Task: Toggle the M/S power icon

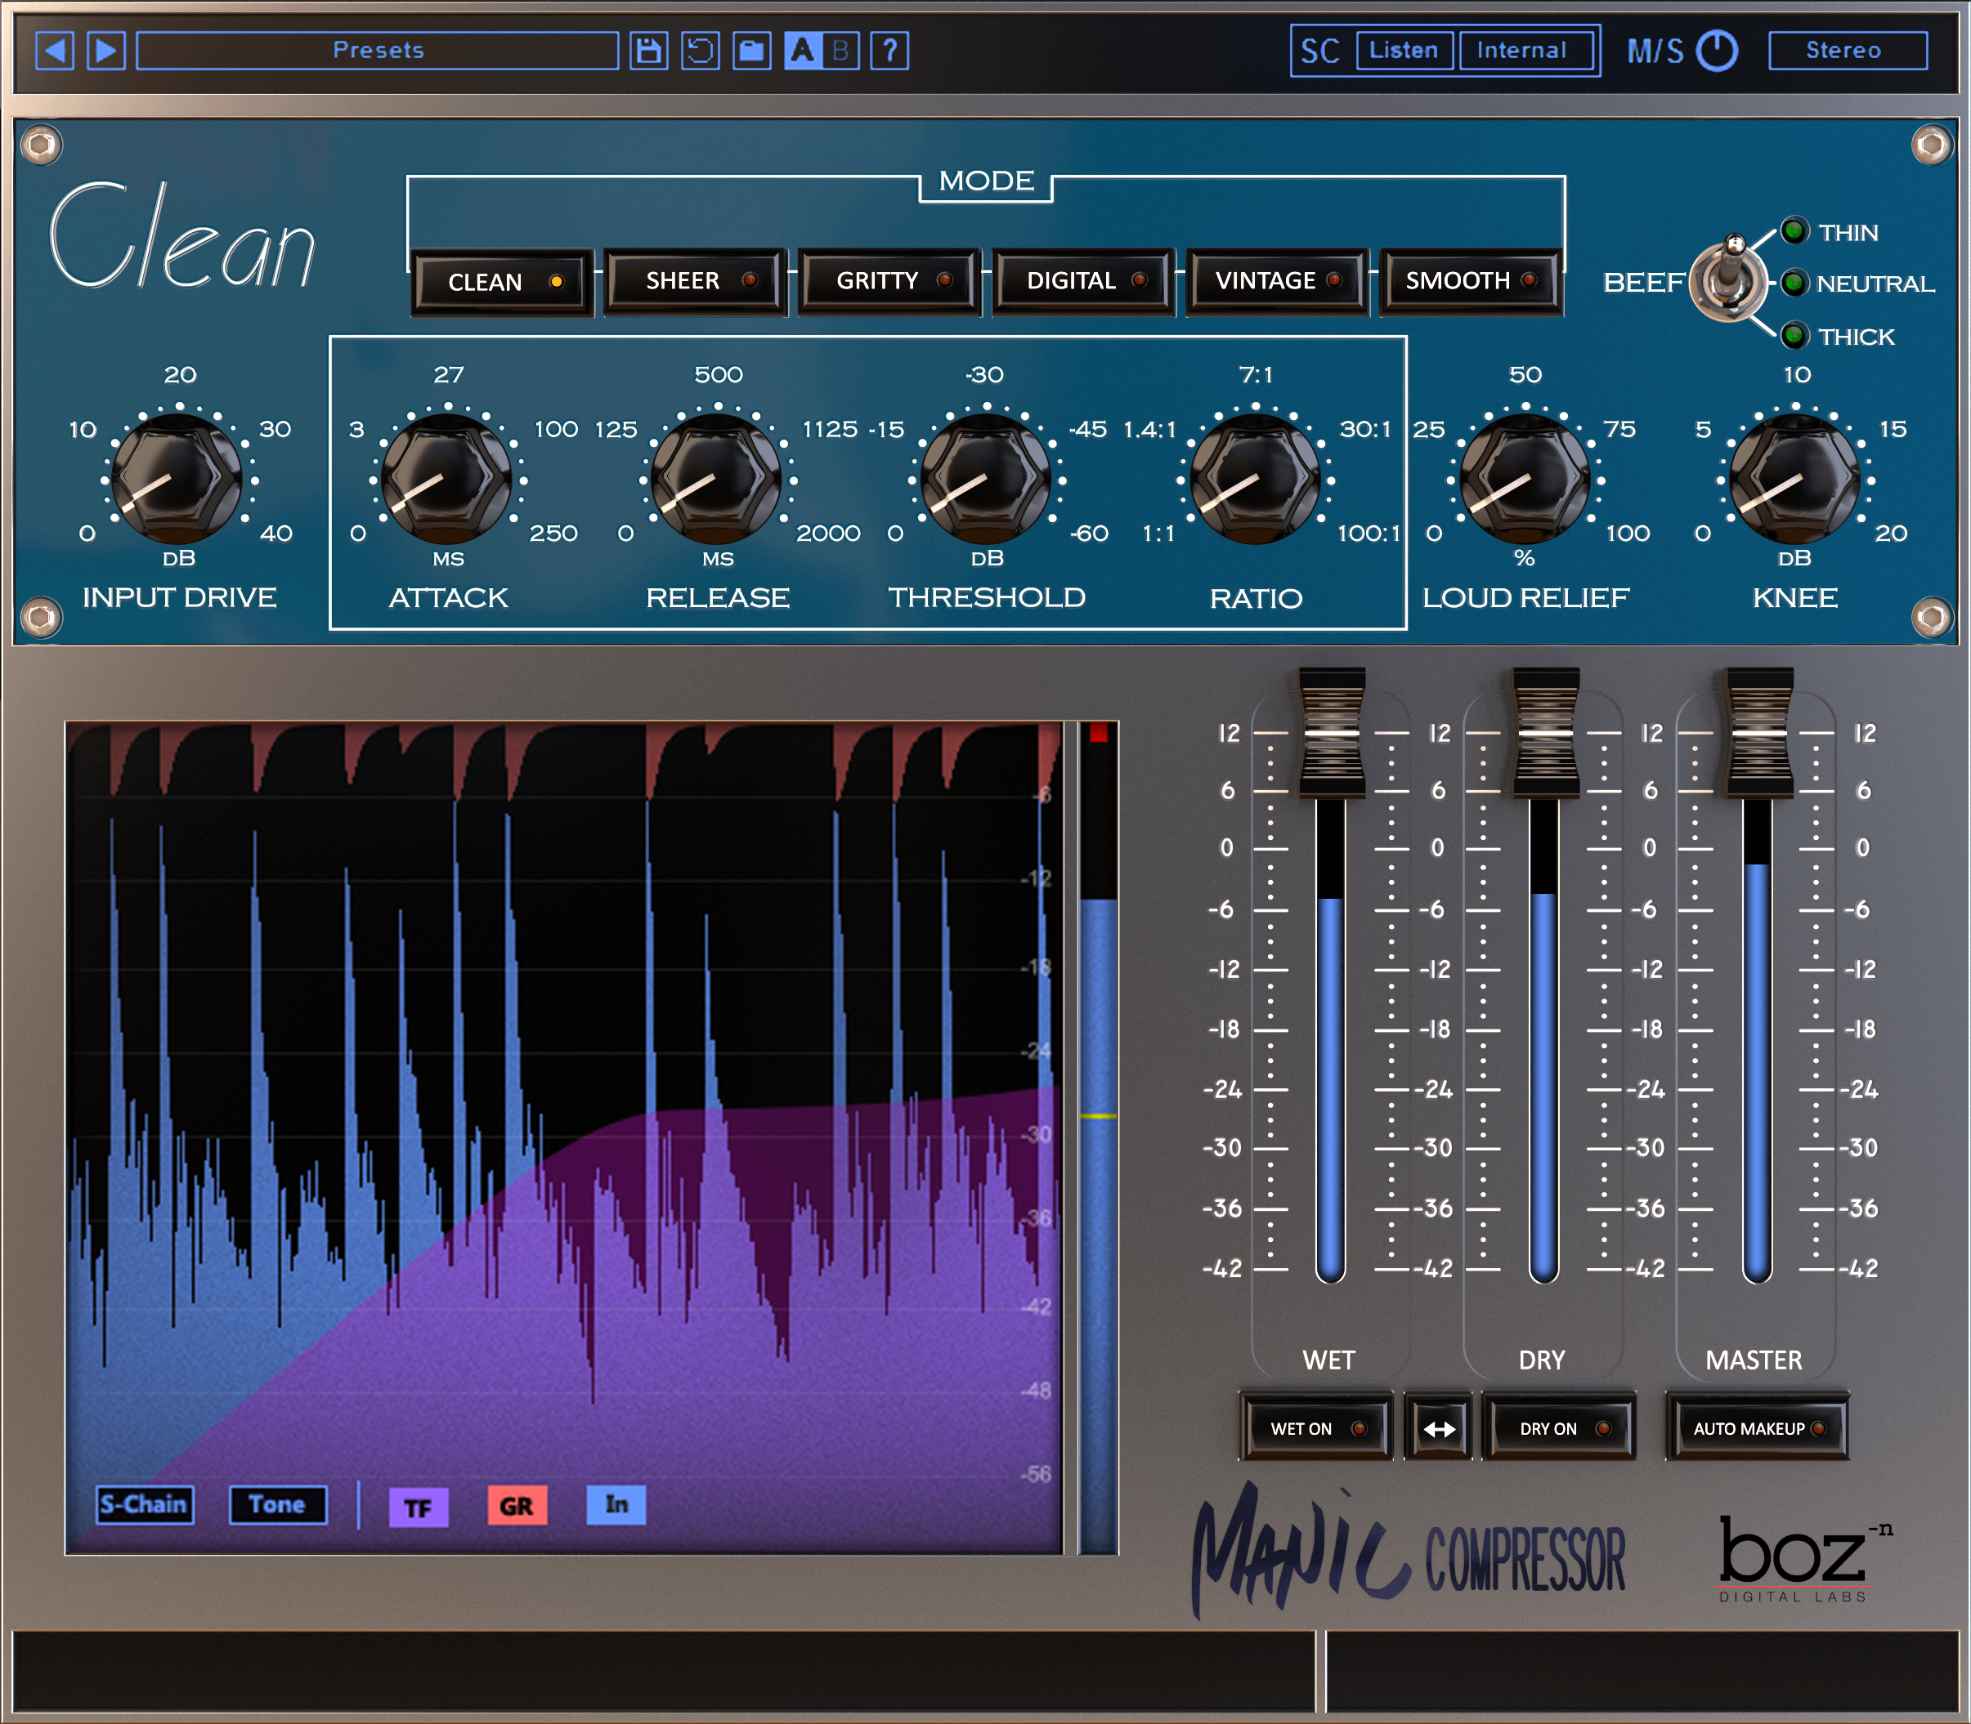Action: pos(1719,50)
